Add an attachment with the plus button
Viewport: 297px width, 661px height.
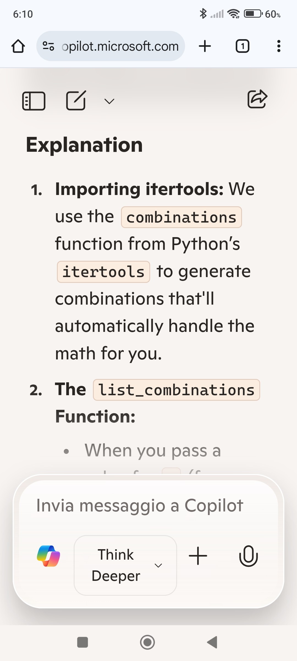(198, 556)
